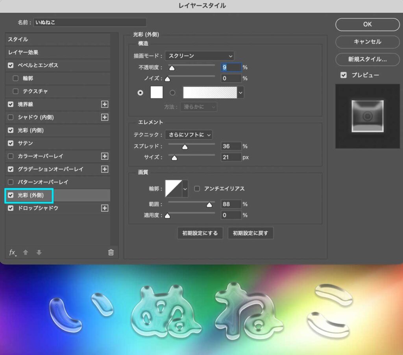Click the 初期設定に戻す button
The width and height of the screenshot is (403, 355).
[x=250, y=233]
